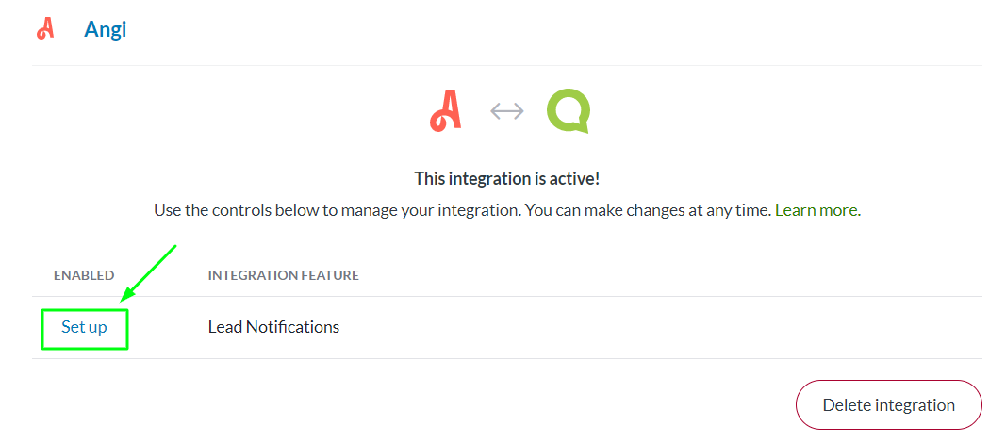Click the divider line below Angi header
The height and width of the screenshot is (443, 1006).
click(x=507, y=65)
